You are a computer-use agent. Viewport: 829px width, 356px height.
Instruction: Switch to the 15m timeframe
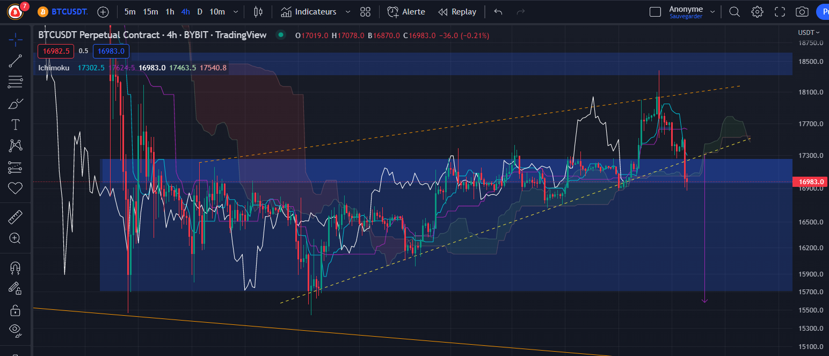151,11
